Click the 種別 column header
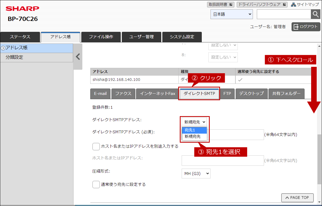This screenshot has width=322, height=206. [207, 72]
